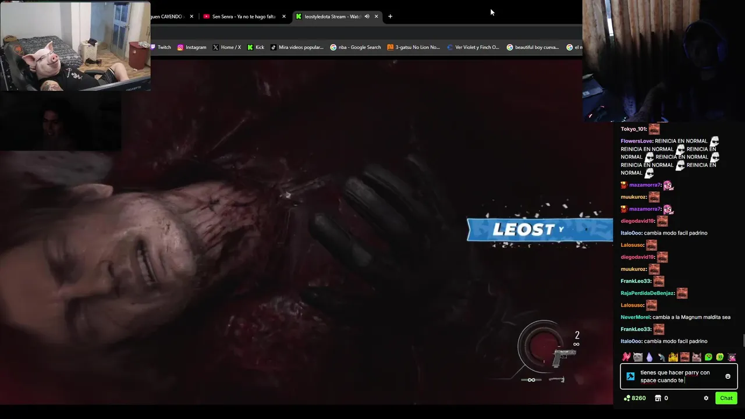
Task: Click the chat scrollbar
Action: 743,340
